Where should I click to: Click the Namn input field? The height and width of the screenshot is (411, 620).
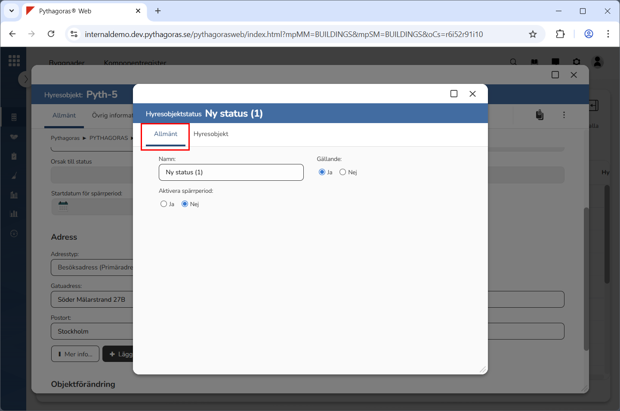[x=231, y=172]
